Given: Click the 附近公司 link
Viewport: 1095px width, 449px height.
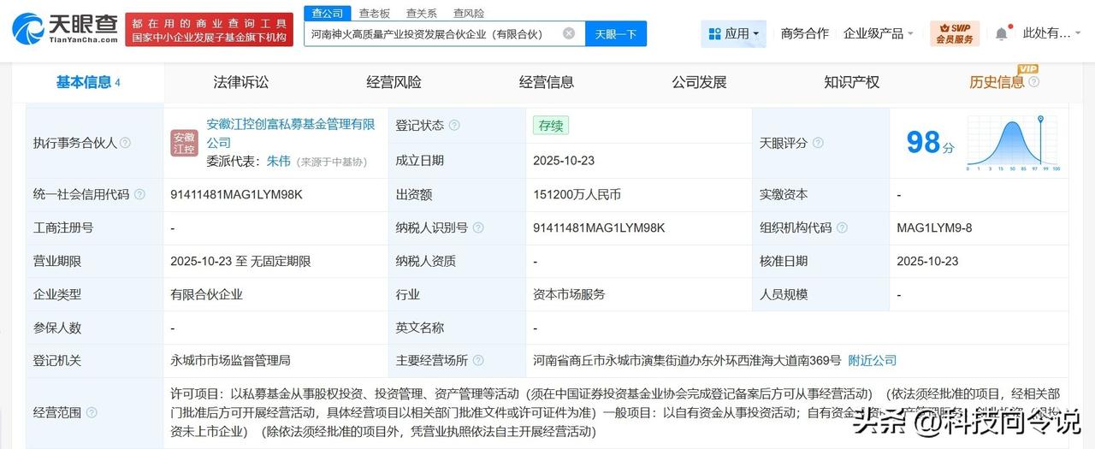Looking at the screenshot, I should click(873, 360).
